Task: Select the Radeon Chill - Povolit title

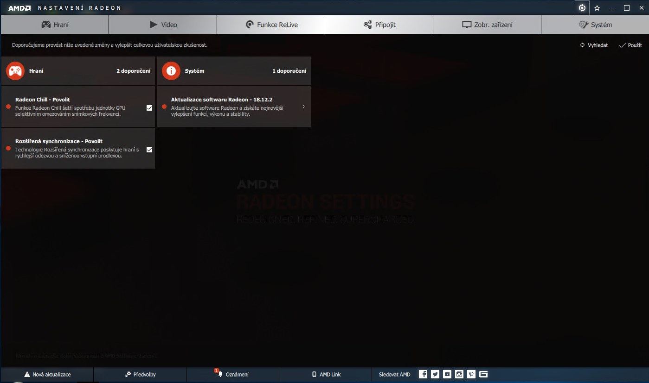Action: (43, 100)
